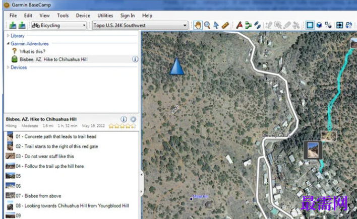Screen dimensions: 357x219
Task: Open the Device menu
Action: tap(83, 16)
